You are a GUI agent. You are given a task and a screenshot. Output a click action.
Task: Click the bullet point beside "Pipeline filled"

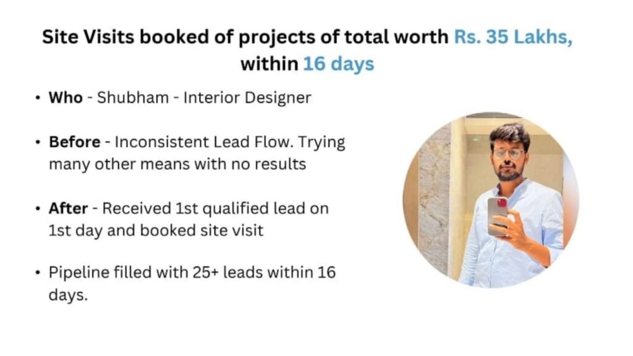pos(38,273)
